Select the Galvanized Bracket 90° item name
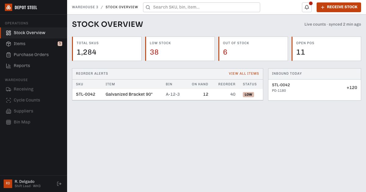 point(129,94)
